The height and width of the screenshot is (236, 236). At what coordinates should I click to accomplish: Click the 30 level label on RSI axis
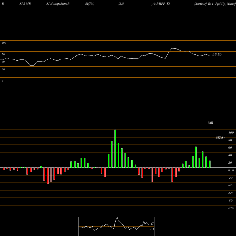(x=3, y=69)
